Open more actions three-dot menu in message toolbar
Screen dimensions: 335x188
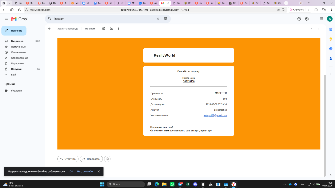118,28
